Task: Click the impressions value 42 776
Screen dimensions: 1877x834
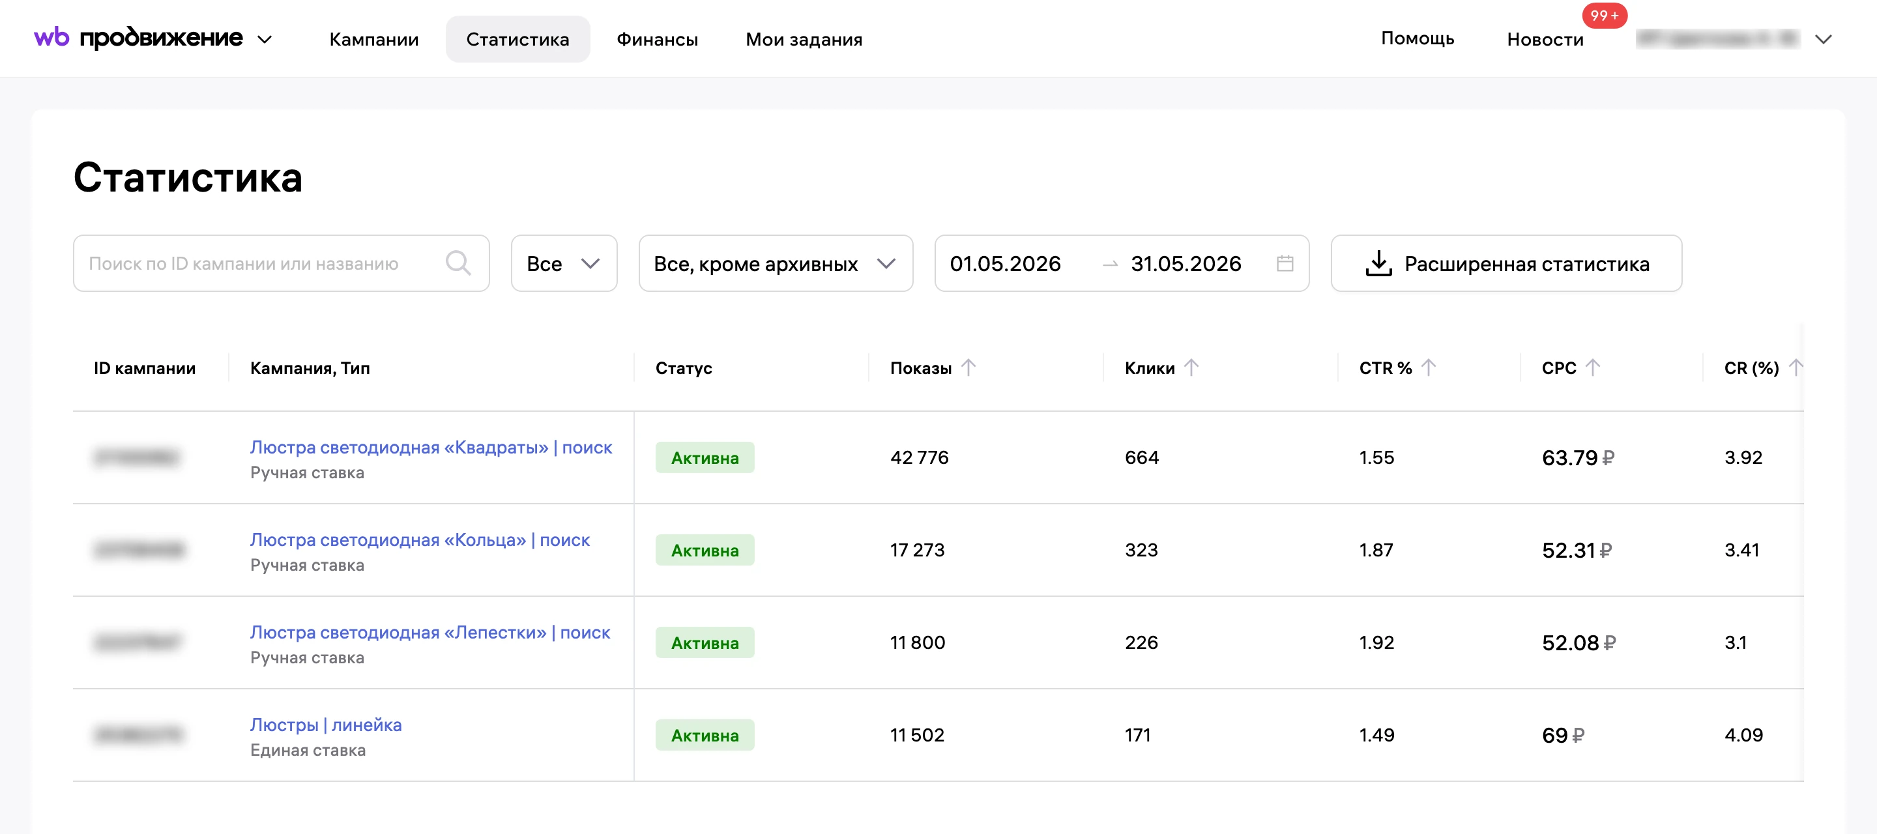Action: [919, 457]
